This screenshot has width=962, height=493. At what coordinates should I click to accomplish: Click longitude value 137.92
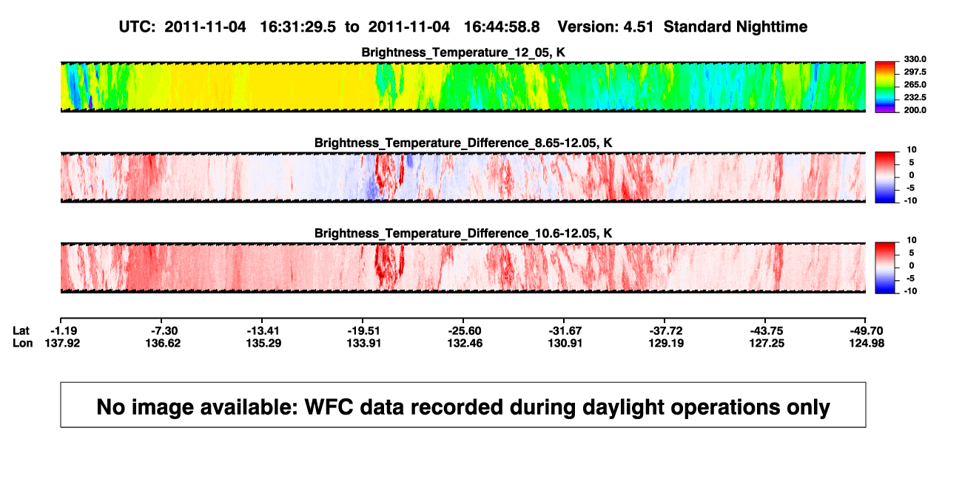63,343
